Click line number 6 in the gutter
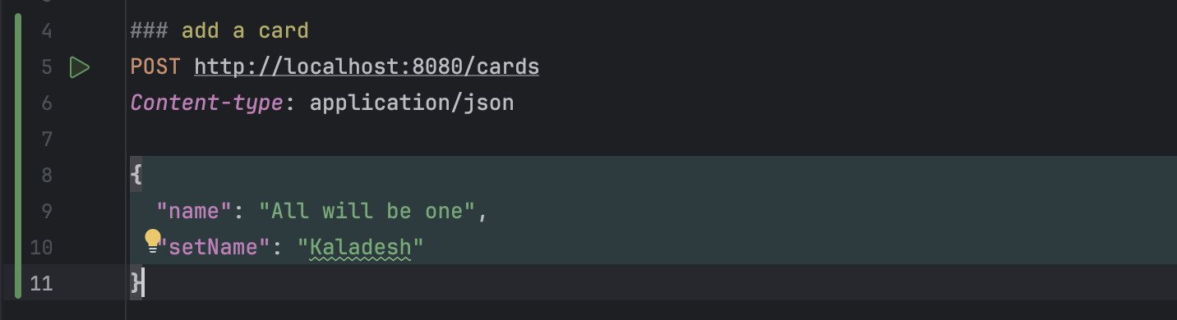This screenshot has height=320, width=1177. [45, 103]
